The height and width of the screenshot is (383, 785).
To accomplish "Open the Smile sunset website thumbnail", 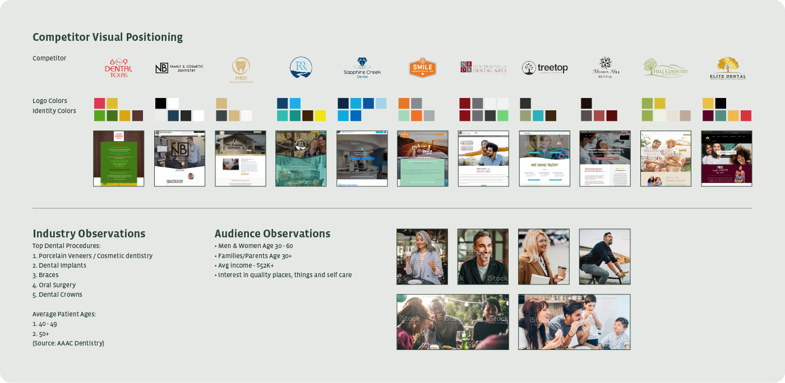I will (x=423, y=158).
